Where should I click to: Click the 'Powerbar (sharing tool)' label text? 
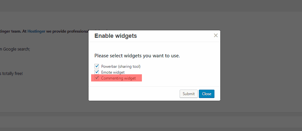[120, 66]
